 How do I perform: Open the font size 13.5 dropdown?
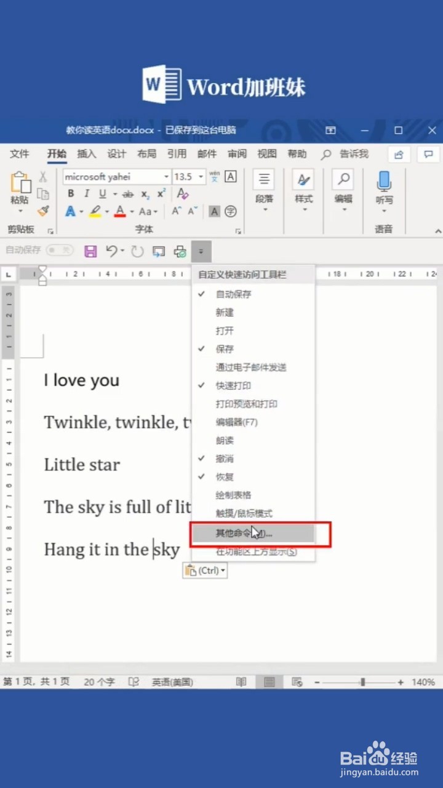point(201,177)
